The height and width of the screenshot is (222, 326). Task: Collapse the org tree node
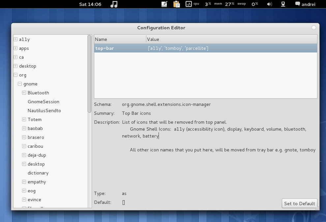coord(15,75)
